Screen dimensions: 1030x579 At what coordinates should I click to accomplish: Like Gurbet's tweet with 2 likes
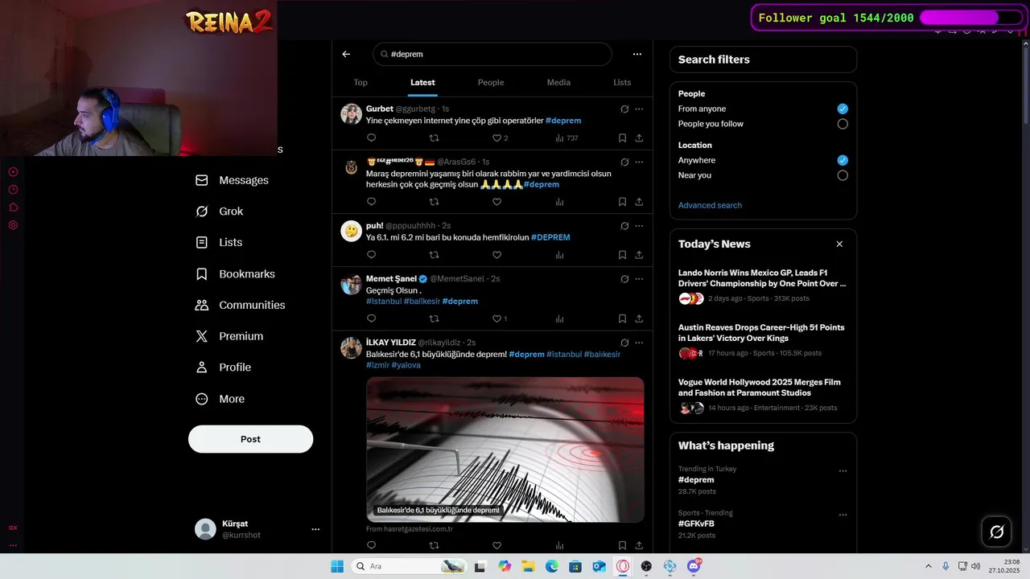tap(500, 138)
